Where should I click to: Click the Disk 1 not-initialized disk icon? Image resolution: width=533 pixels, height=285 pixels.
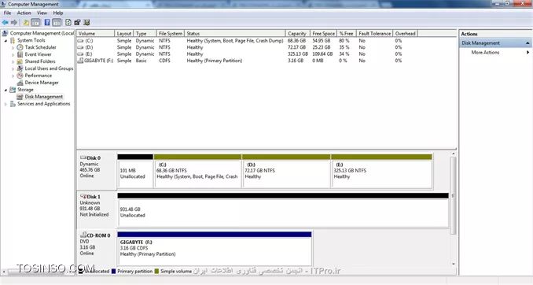pos(83,197)
